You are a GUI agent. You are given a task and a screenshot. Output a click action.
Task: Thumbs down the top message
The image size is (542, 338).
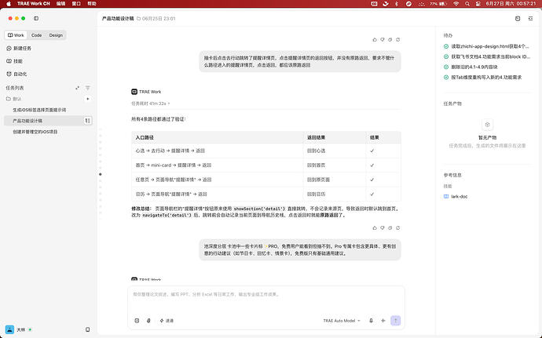(x=383, y=40)
